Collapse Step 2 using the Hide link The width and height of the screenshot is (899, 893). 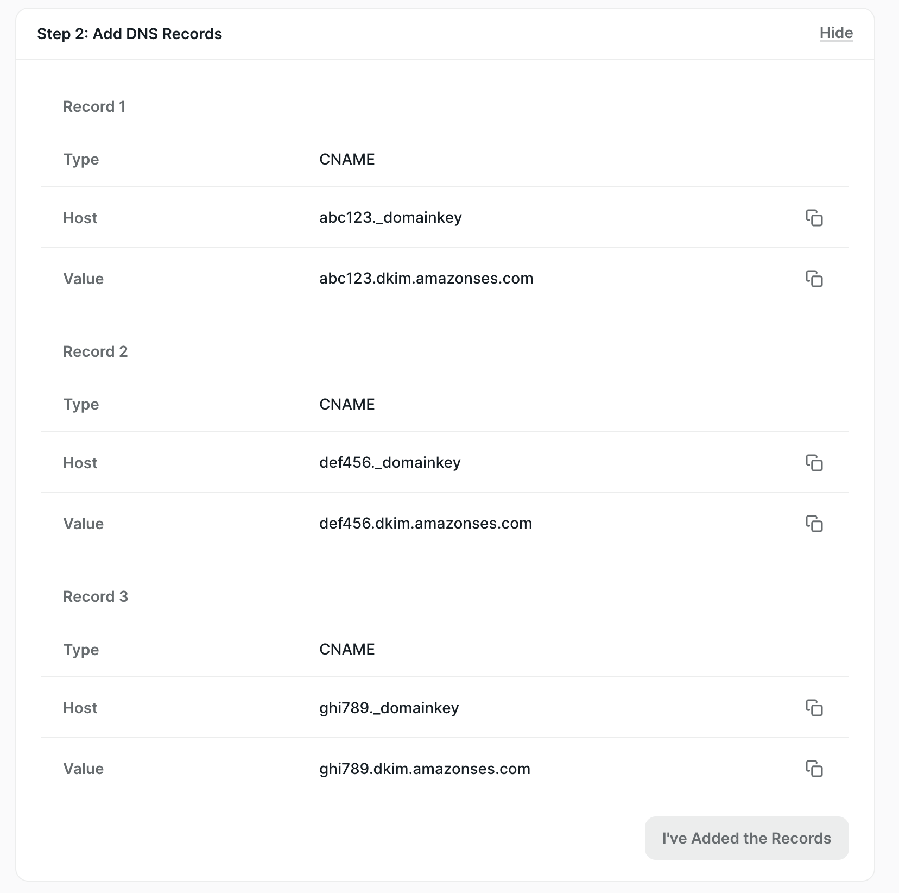[x=835, y=33]
